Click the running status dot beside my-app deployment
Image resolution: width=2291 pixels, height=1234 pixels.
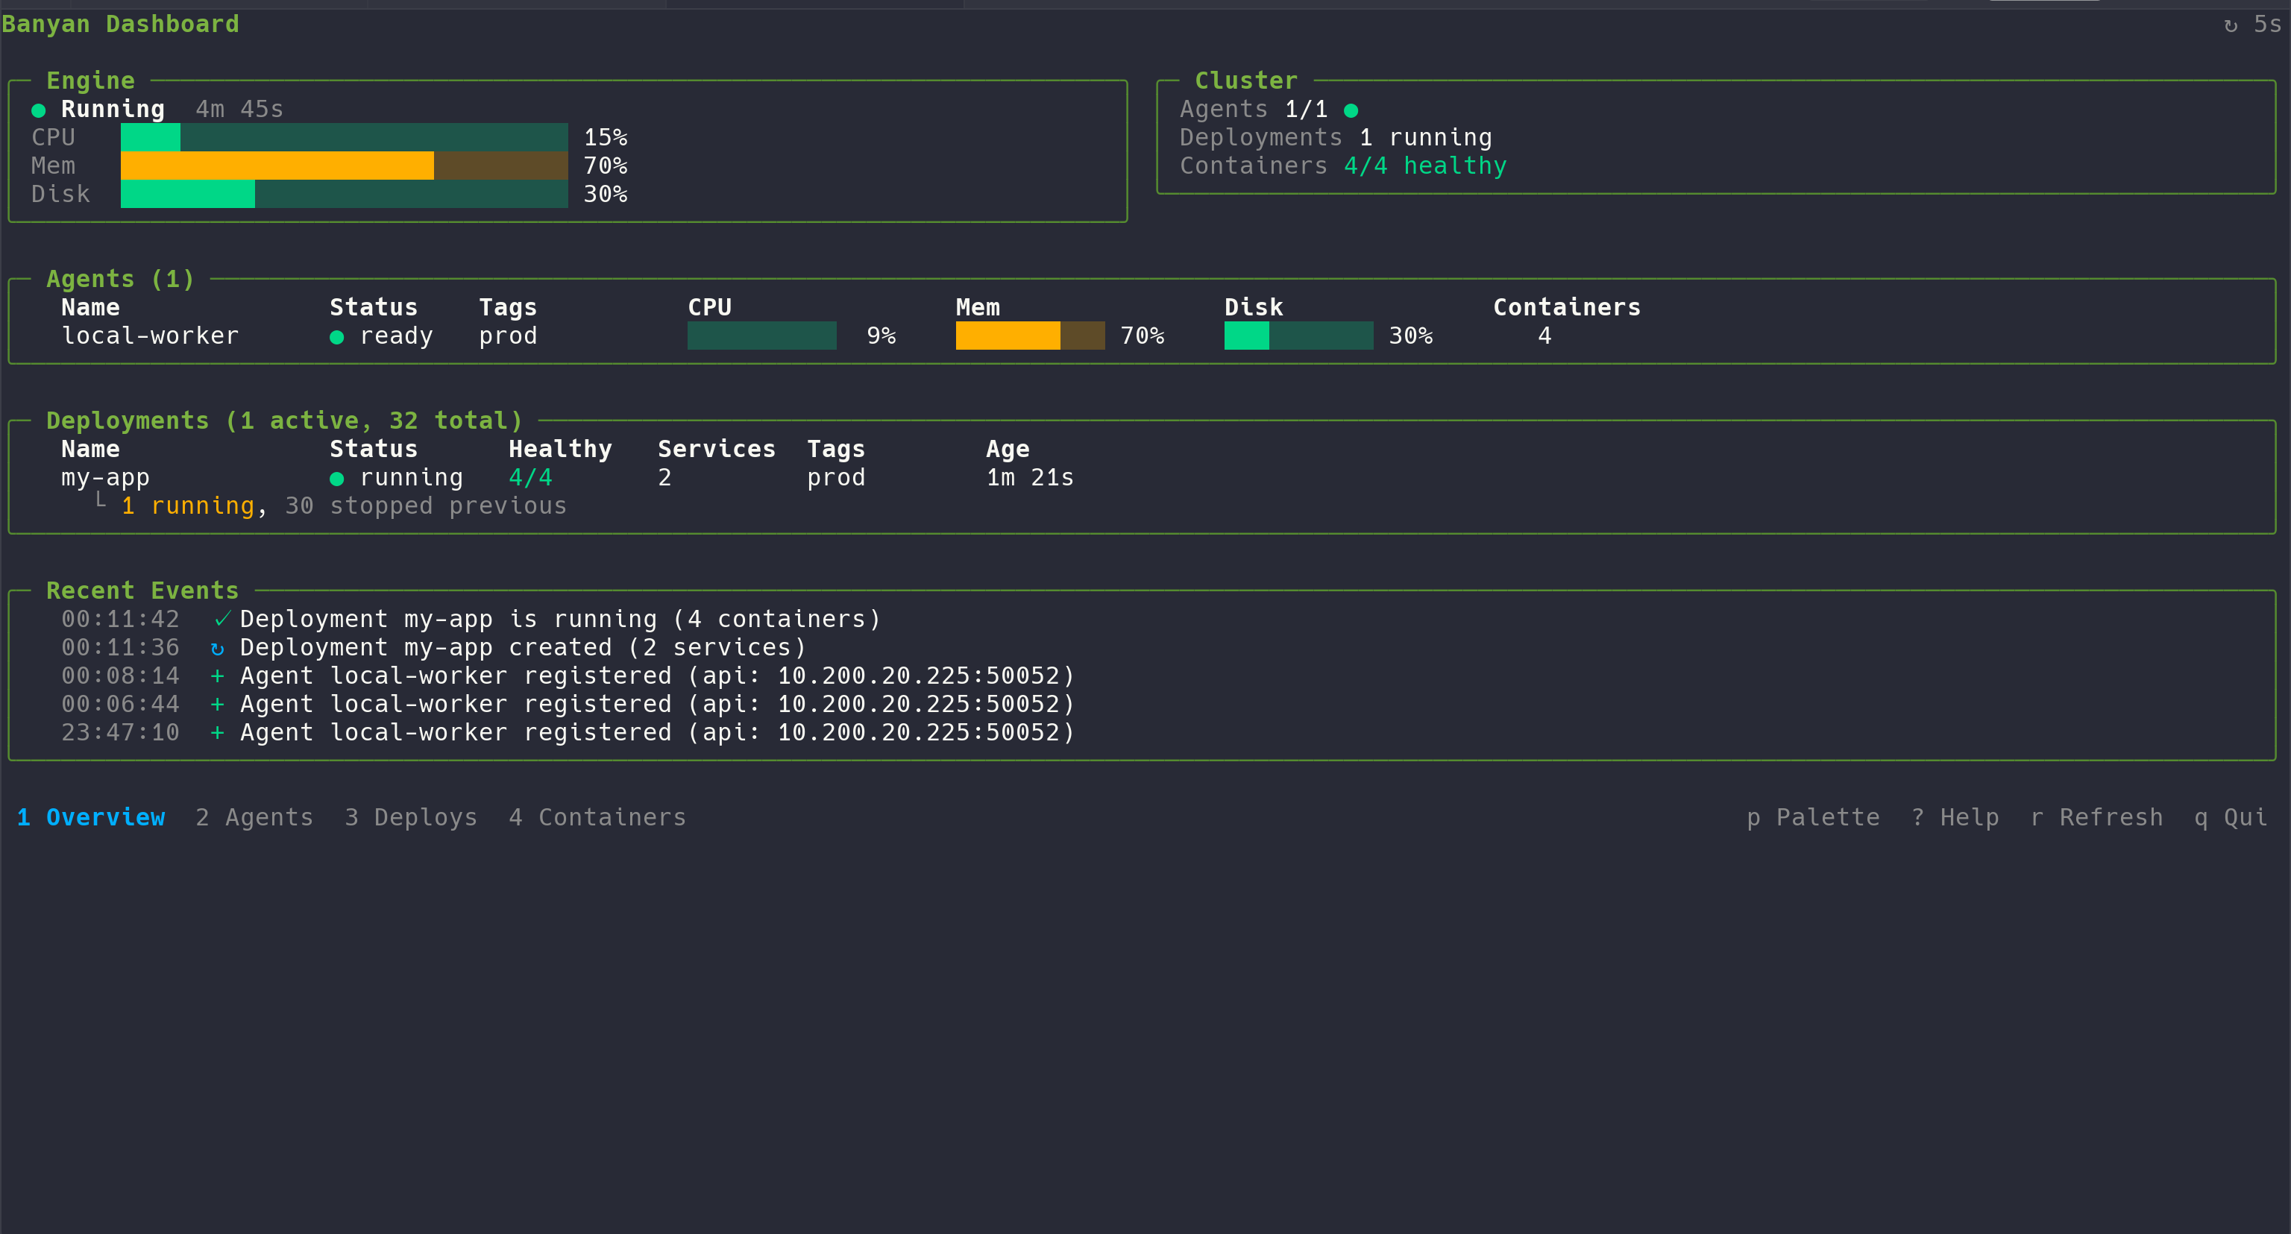337,477
